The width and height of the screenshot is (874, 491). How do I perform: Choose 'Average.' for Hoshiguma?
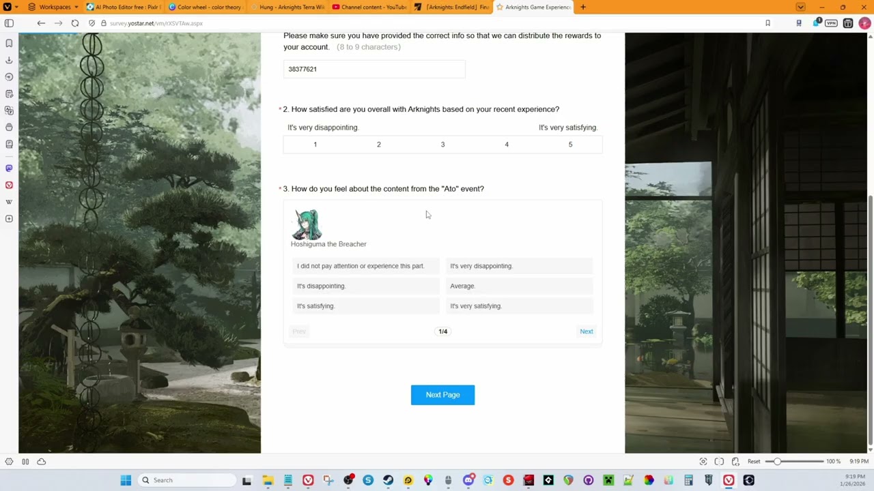click(x=519, y=286)
